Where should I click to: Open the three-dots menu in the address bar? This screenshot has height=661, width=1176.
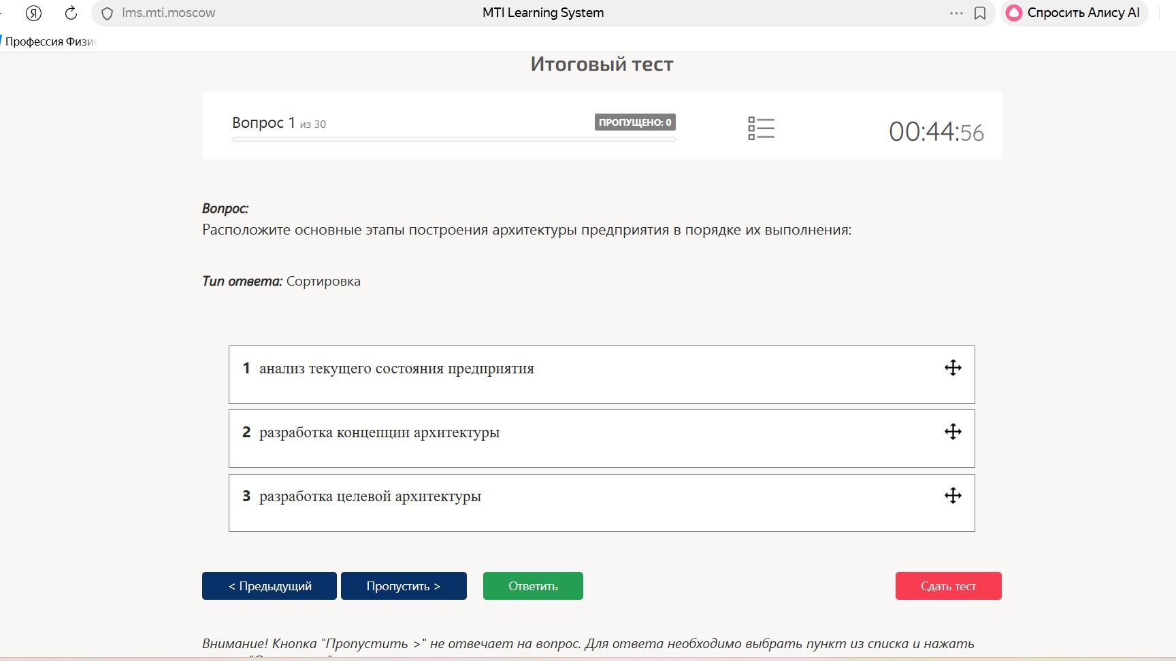click(956, 13)
